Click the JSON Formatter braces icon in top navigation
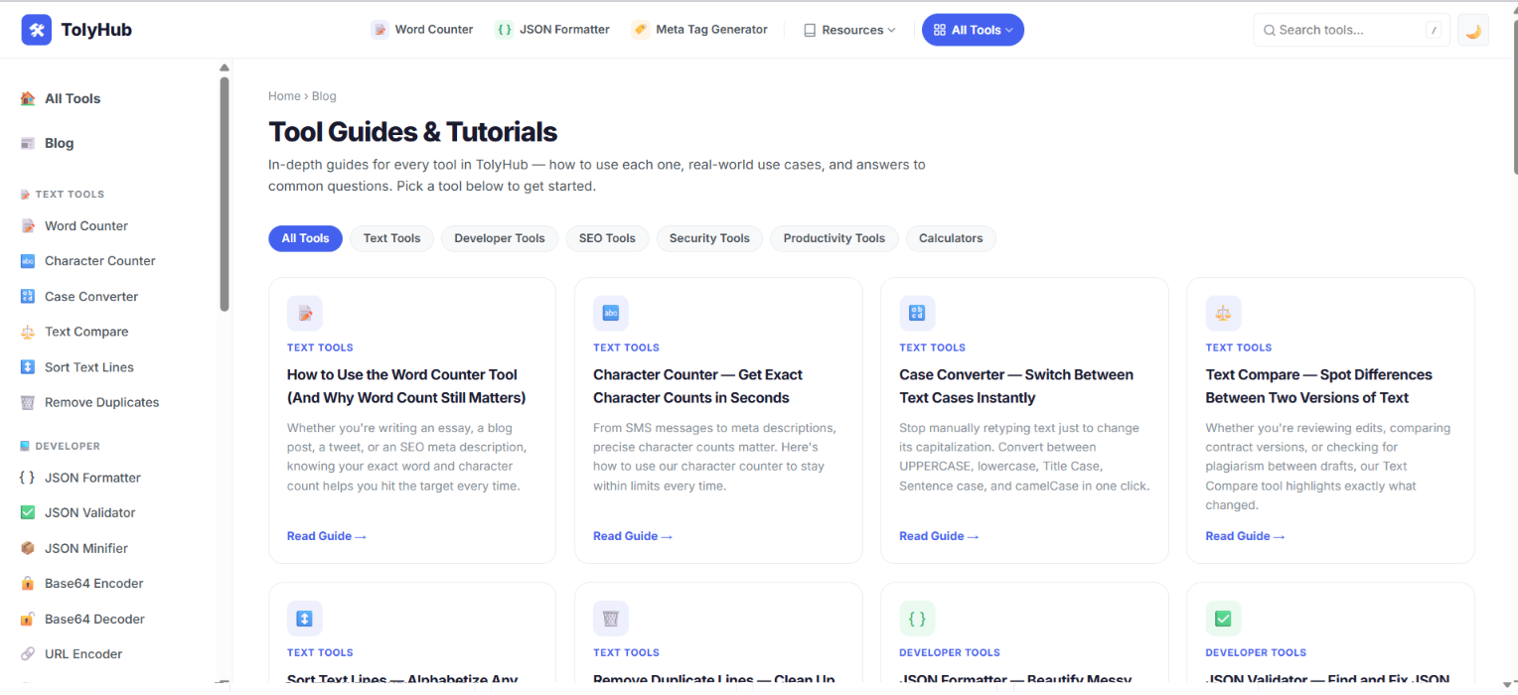The width and height of the screenshot is (1518, 695). pyautogui.click(x=505, y=30)
